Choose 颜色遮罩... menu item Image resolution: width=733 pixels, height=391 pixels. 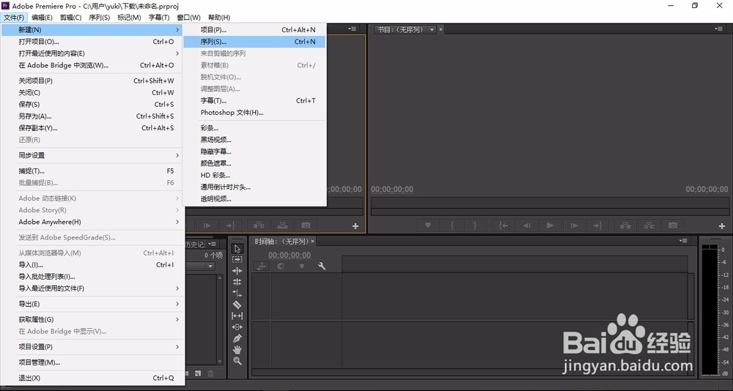pos(254,163)
